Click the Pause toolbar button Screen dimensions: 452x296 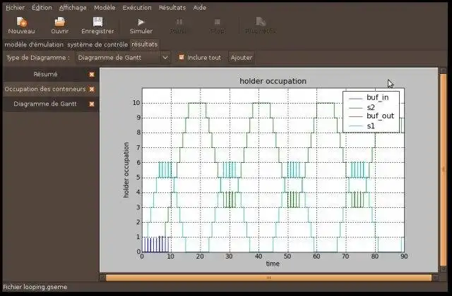tap(179, 25)
